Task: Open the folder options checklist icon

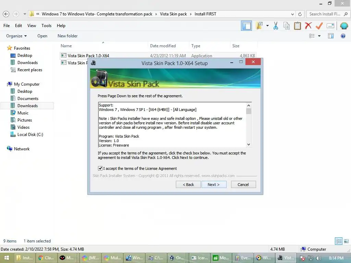Action: [x=259, y=26]
